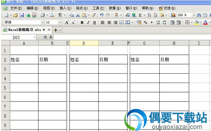Screen dimensions: 211x131
Task: Sort descending Z to A
Action: [x=155, y=15]
